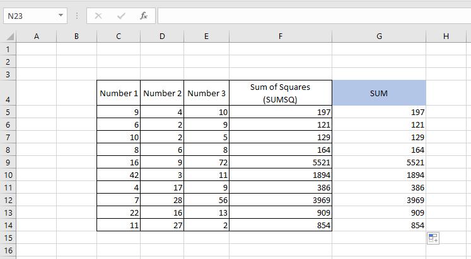Image resolution: width=471 pixels, height=259 pixels.
Task: Select cell F5 showing 197
Action: 280,112
